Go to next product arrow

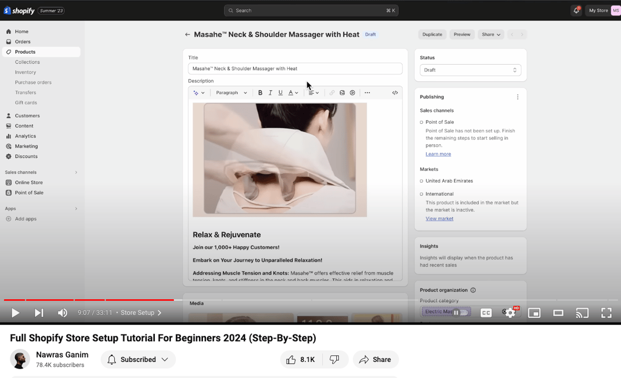522,35
